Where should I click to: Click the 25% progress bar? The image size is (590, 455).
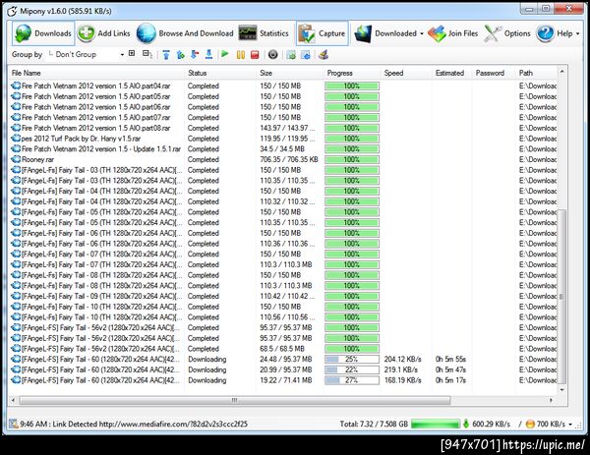pos(352,360)
